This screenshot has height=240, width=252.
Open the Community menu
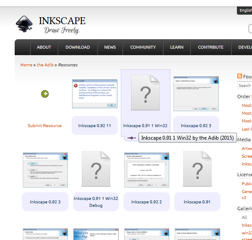coord(143,47)
